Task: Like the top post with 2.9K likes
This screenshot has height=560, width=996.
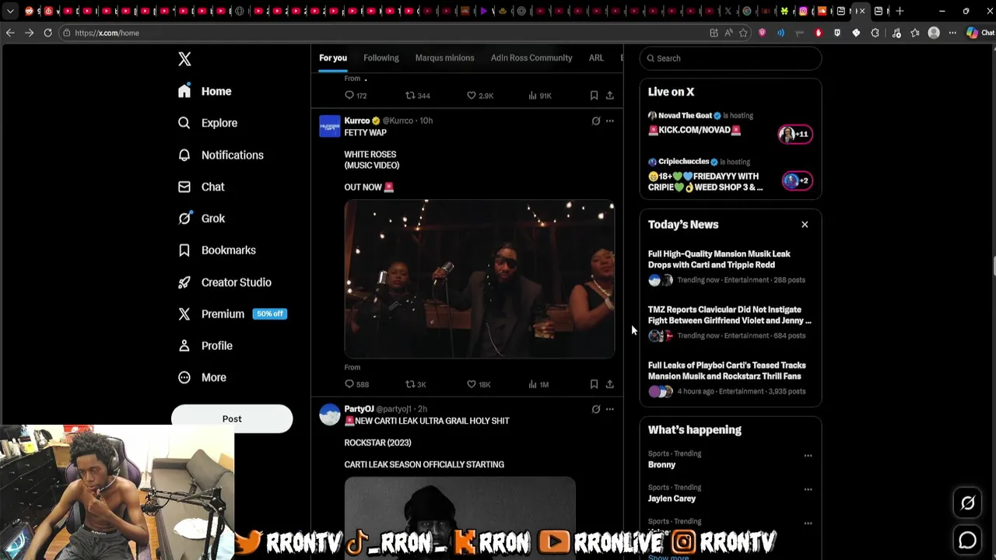Action: [480, 96]
